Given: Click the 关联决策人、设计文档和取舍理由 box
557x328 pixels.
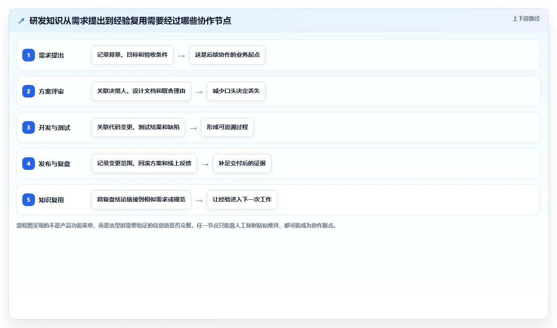Looking at the screenshot, I should click(x=141, y=91).
